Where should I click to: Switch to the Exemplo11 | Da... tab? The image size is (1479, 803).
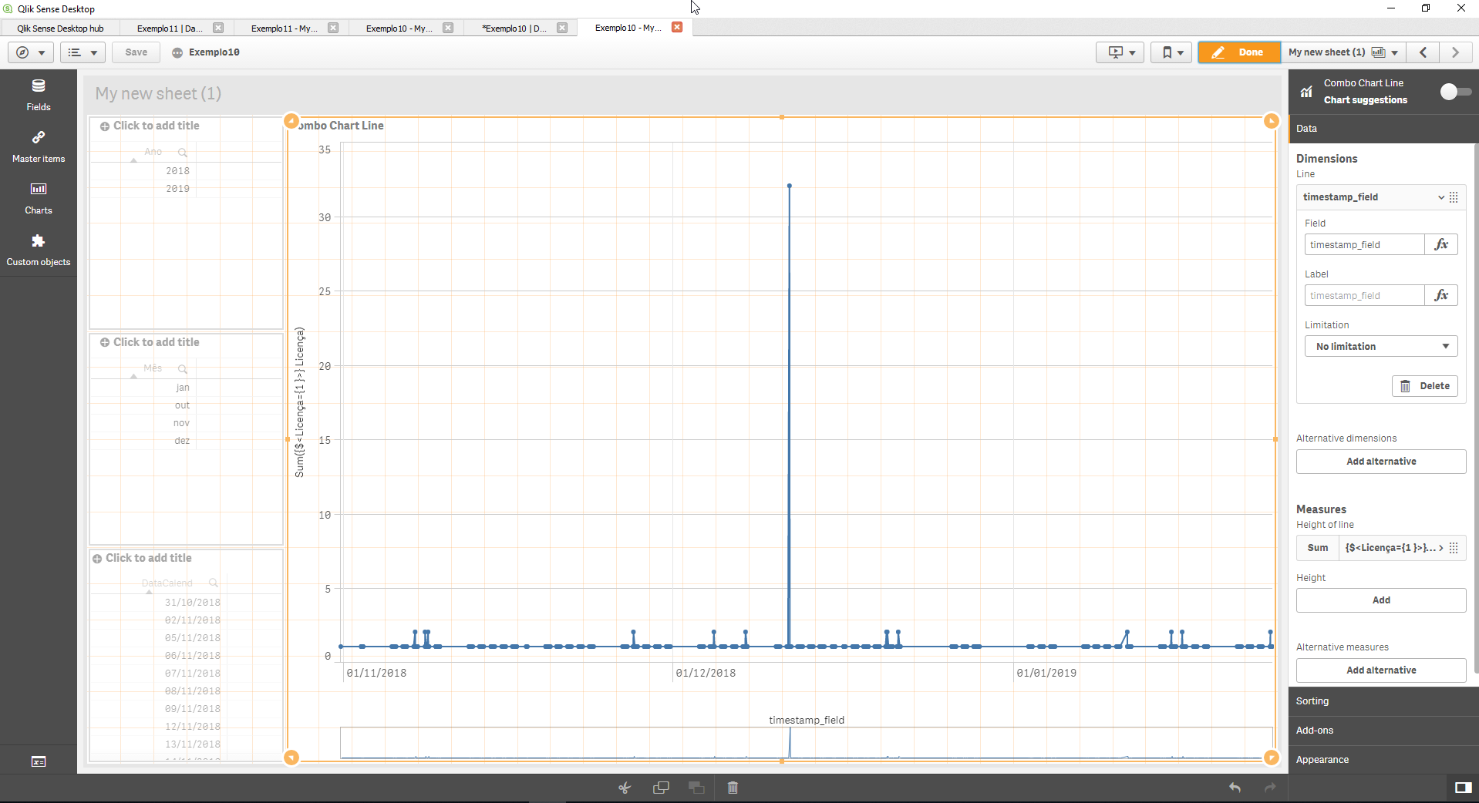coord(170,29)
